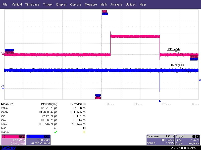The width and height of the screenshot is (201, 150).
Task: Open the Utilities menu
Action: pos(131,4)
